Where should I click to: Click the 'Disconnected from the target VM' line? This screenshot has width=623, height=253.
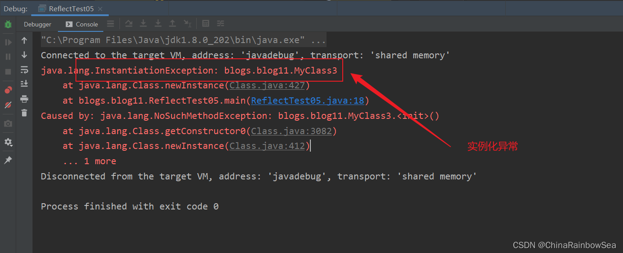click(x=259, y=176)
